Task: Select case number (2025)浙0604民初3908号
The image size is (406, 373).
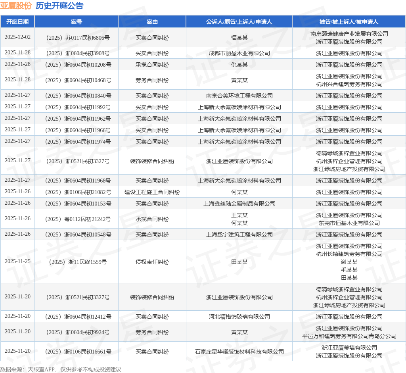Action: (78, 54)
